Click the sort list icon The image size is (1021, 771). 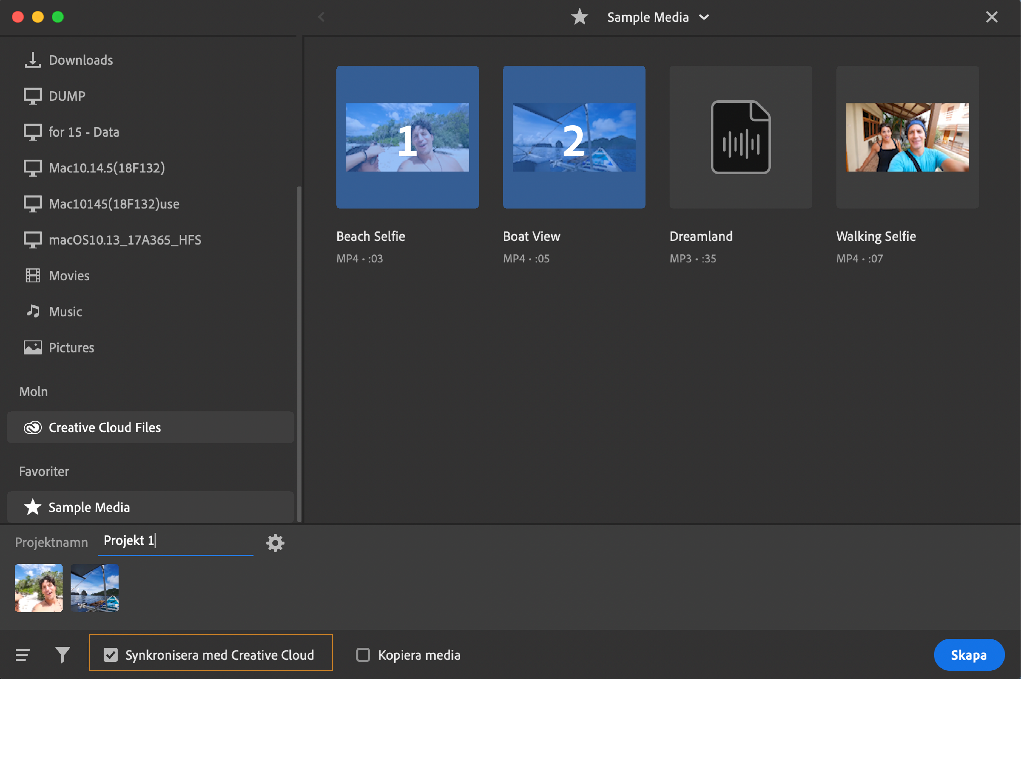pos(23,655)
